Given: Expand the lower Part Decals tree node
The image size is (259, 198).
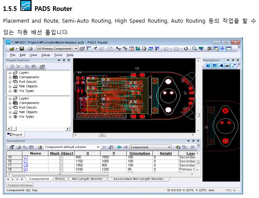Looking at the screenshot, I should [10, 108].
